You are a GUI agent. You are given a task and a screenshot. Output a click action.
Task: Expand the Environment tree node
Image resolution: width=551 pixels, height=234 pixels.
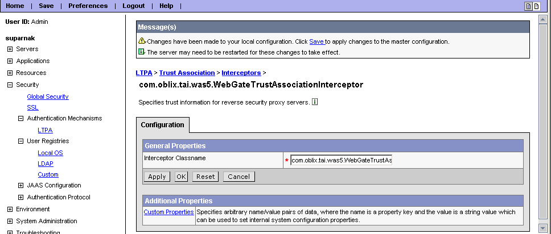(10, 210)
